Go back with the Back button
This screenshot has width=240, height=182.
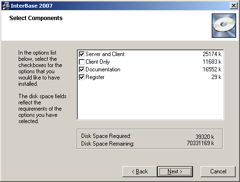tap(140, 171)
